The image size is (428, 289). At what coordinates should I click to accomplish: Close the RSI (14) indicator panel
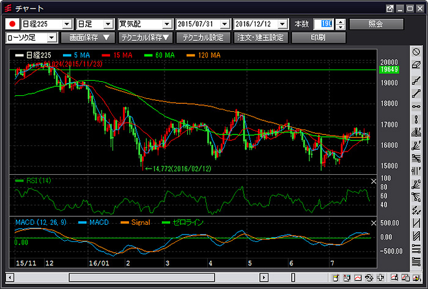click(374, 181)
